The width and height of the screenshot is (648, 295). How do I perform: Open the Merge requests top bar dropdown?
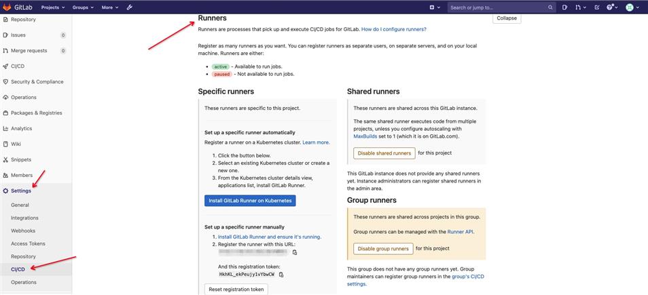581,7
